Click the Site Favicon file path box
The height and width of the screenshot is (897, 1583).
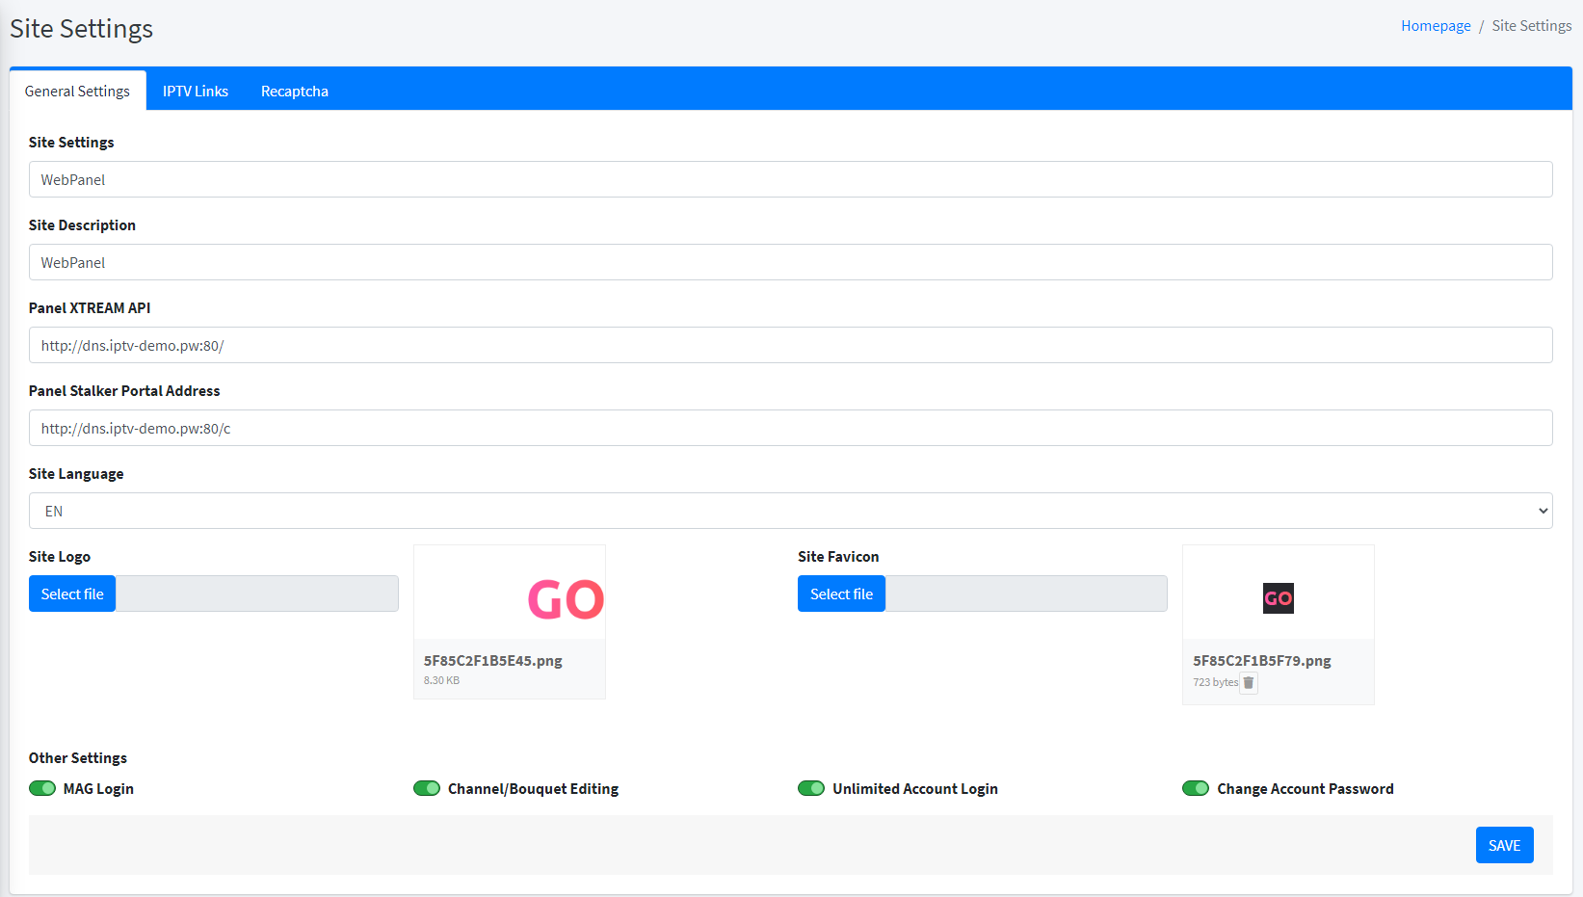pyautogui.click(x=1026, y=594)
